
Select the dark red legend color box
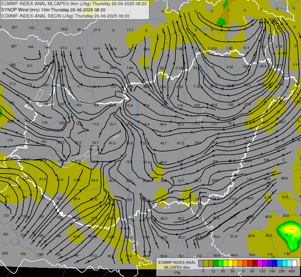[255, 263]
